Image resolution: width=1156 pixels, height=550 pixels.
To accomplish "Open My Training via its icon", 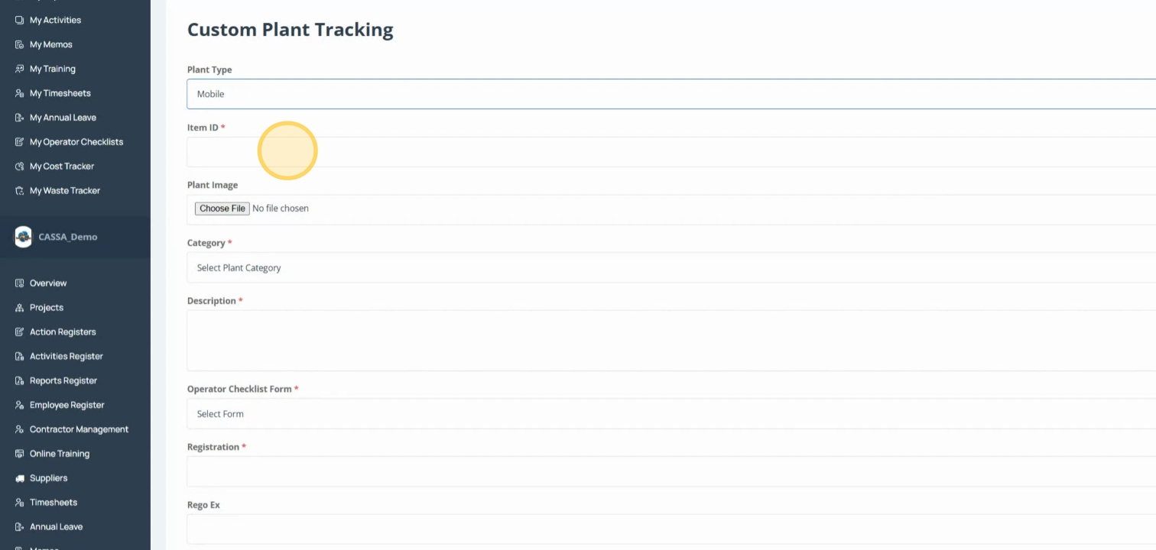I will point(20,69).
